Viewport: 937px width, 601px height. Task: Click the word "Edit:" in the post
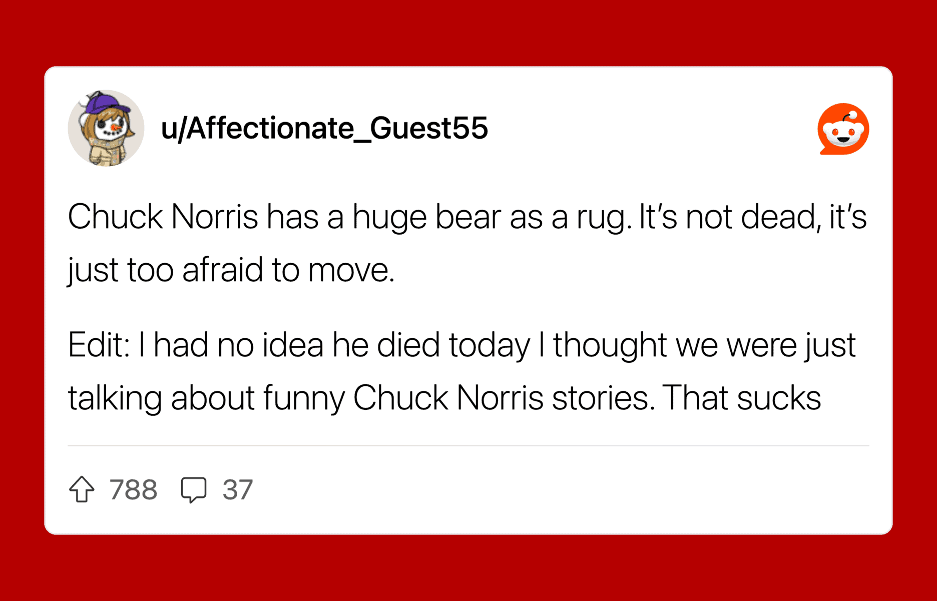pos(99,345)
